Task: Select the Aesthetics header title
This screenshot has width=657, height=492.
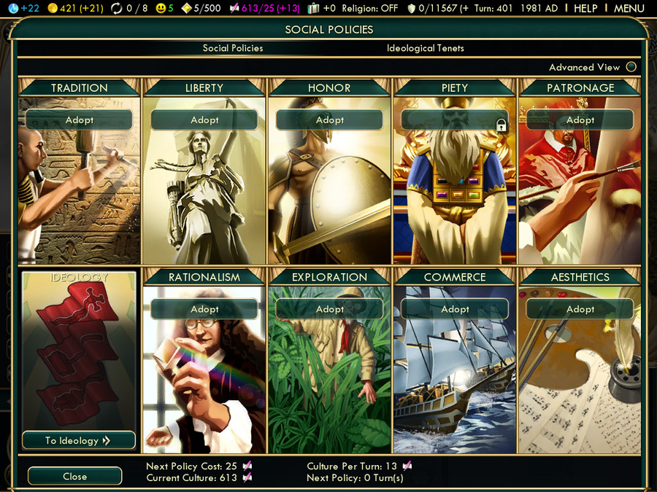Action: pyautogui.click(x=580, y=277)
